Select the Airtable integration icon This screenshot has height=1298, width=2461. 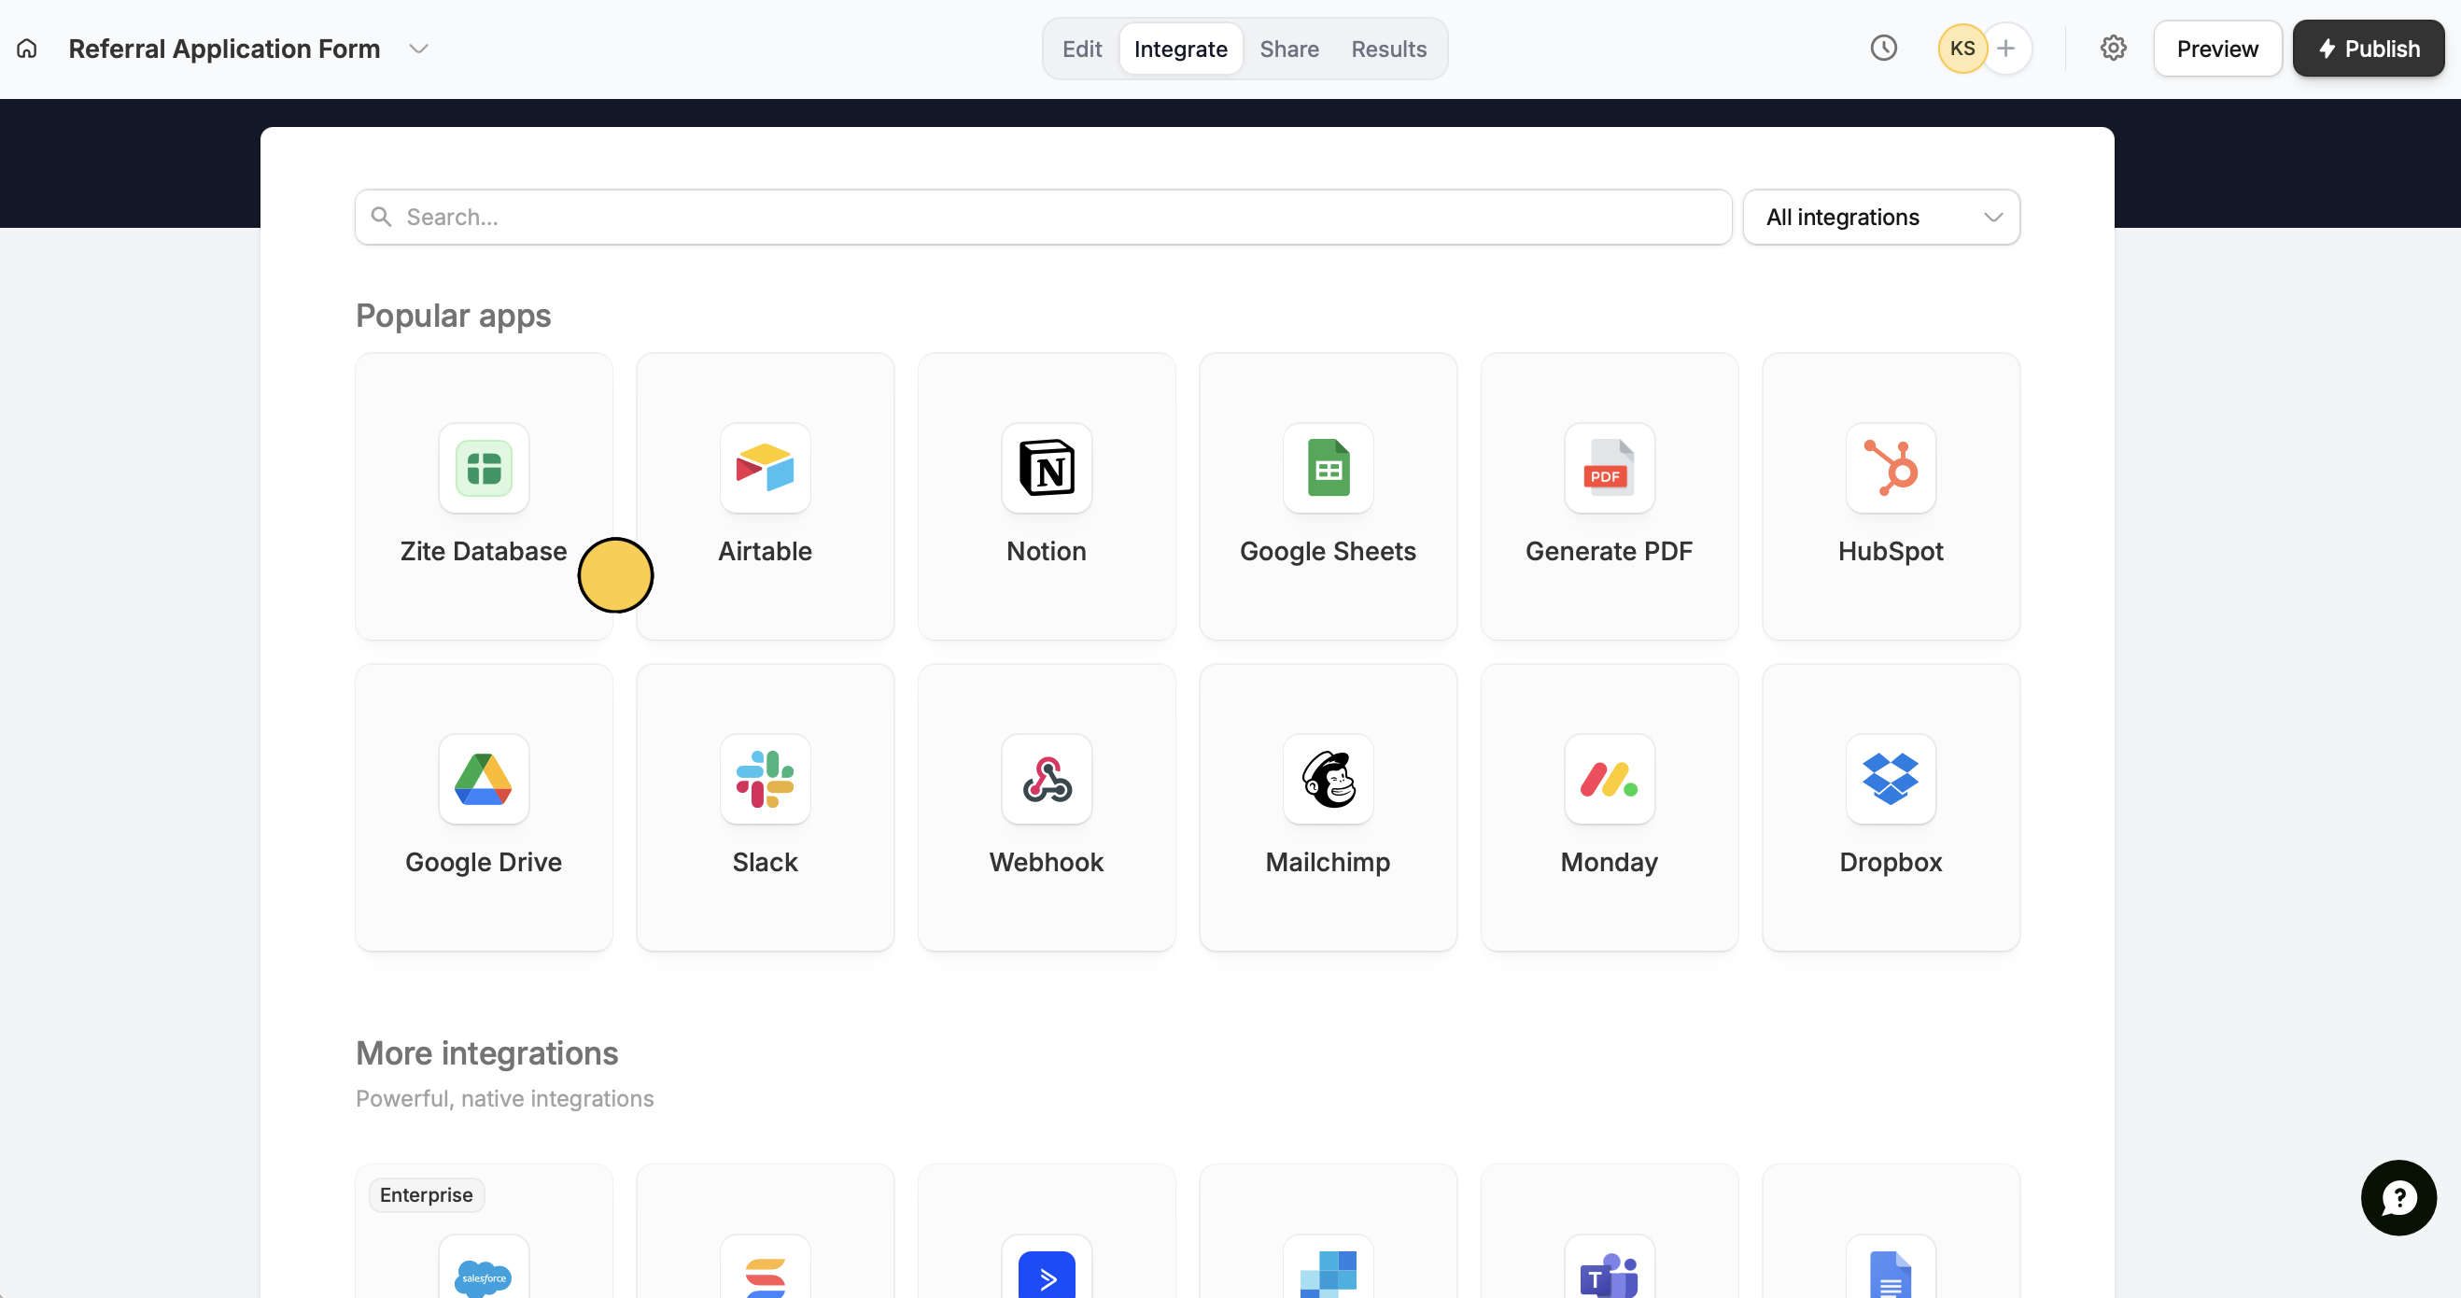pos(765,469)
